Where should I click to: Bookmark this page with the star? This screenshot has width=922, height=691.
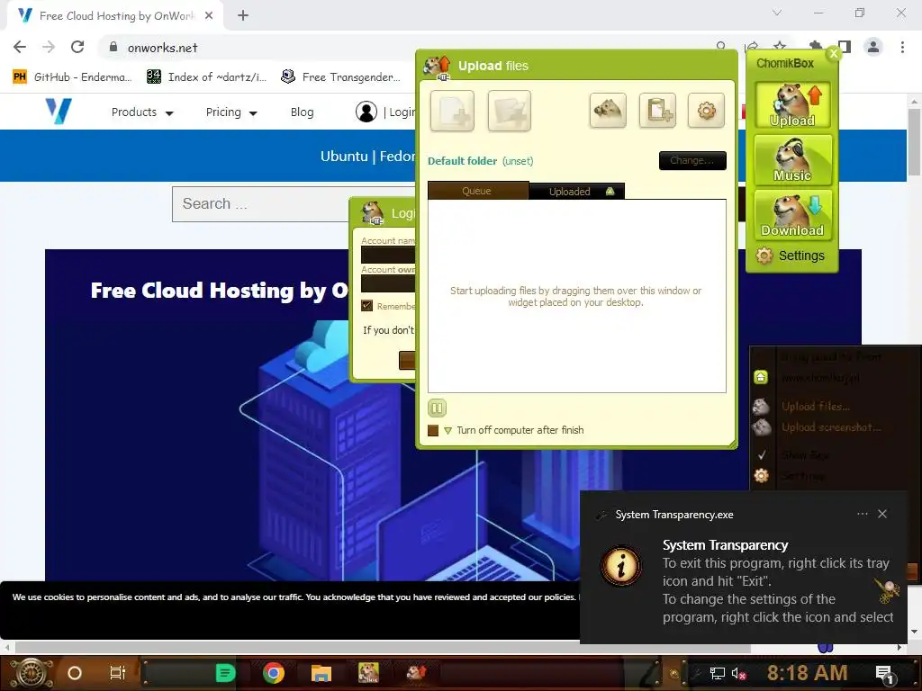[x=780, y=46]
